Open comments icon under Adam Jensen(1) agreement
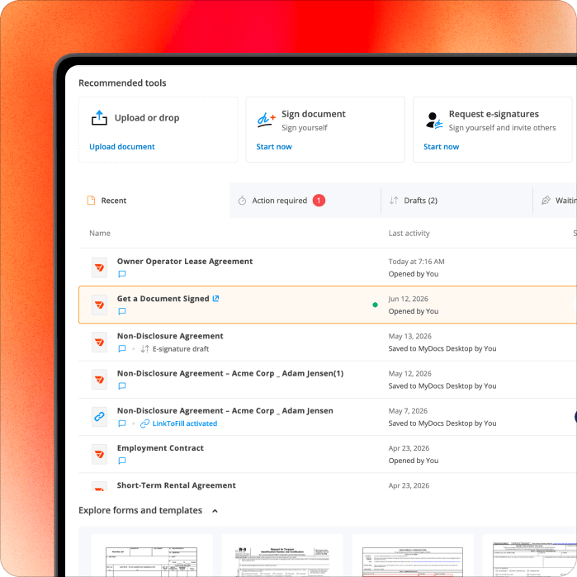The height and width of the screenshot is (577, 577). [122, 386]
